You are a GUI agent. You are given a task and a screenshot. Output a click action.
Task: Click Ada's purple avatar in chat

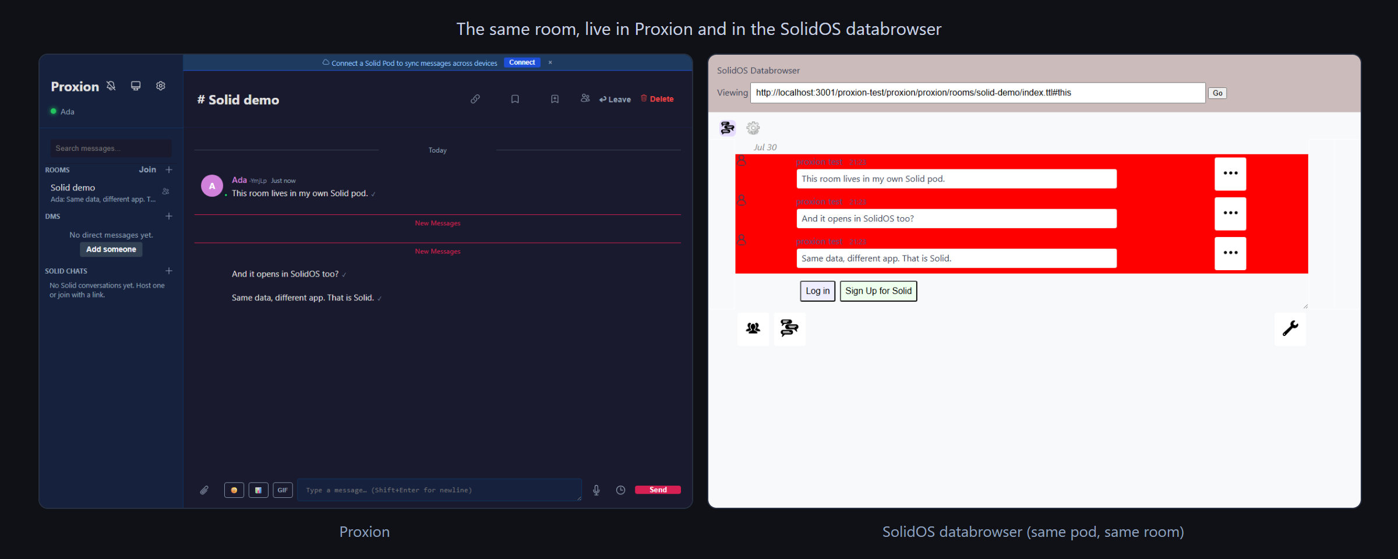[212, 186]
